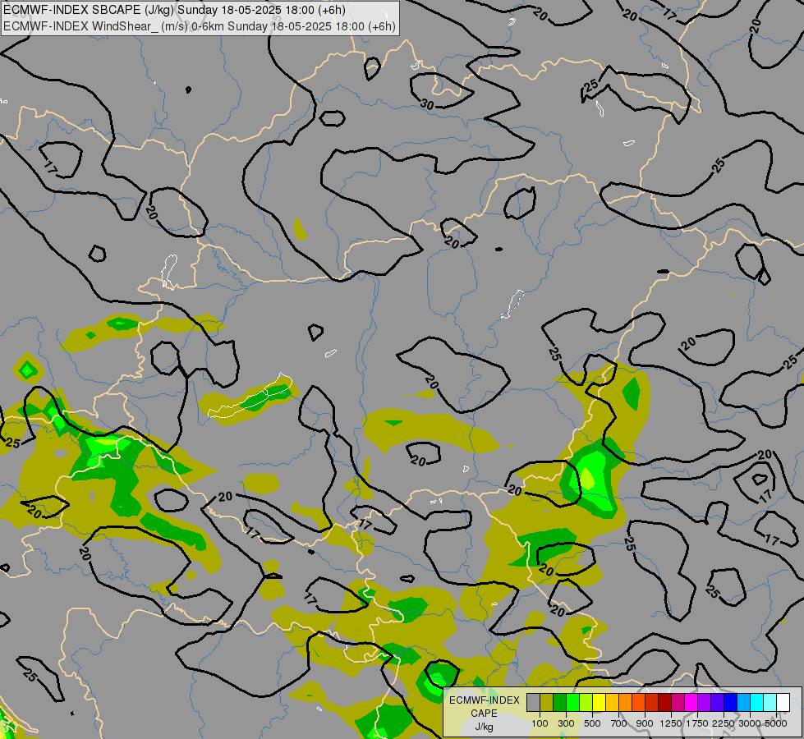Click the legend label 5000
This screenshot has width=804, height=739.
click(776, 723)
